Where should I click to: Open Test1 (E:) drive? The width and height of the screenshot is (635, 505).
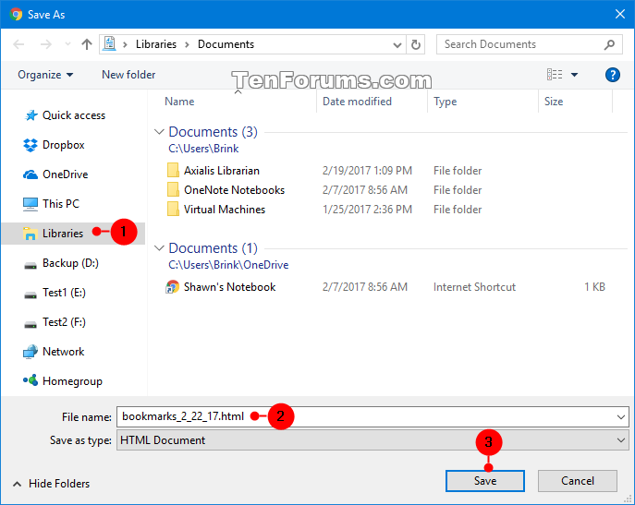point(64,293)
